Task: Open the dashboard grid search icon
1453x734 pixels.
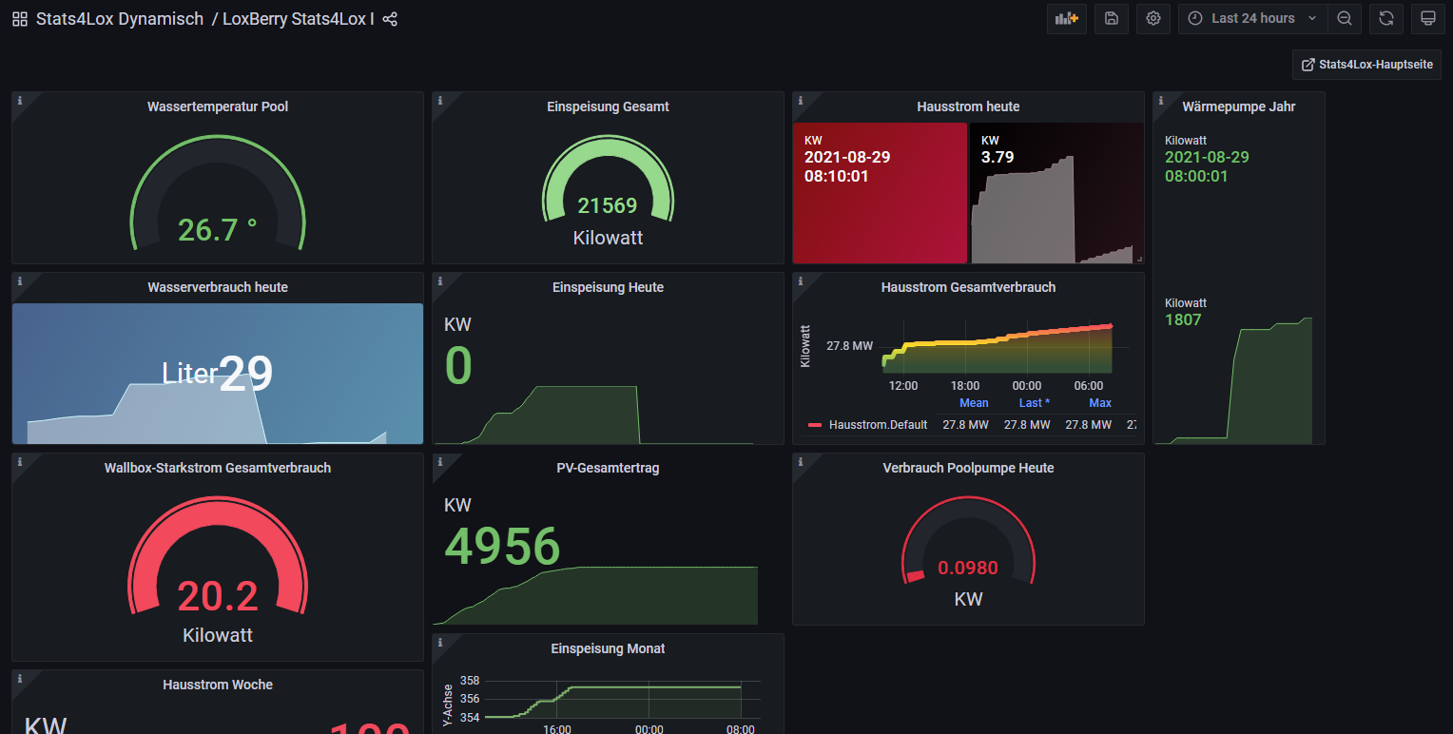Action: click(20, 19)
